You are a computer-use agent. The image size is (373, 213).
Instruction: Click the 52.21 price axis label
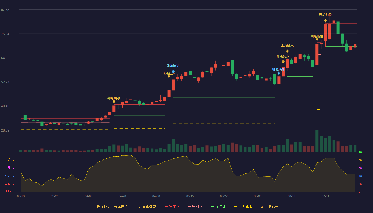[5, 82]
